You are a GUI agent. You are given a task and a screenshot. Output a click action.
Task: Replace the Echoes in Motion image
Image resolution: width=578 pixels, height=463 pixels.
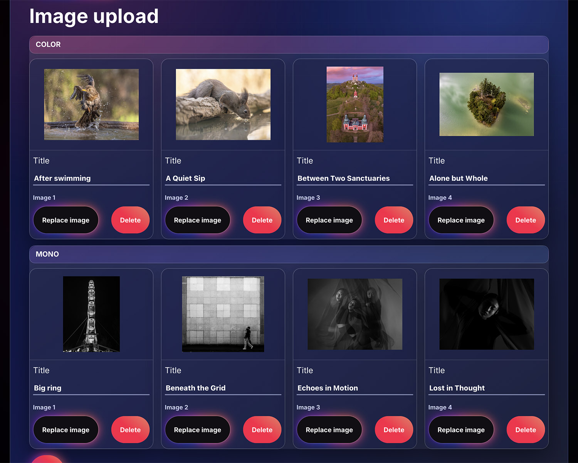point(329,430)
